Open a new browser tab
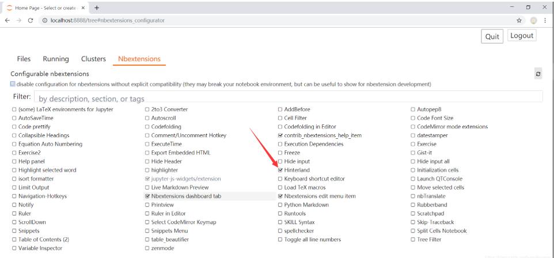Viewport: 554px width, 258px height. pos(96,7)
